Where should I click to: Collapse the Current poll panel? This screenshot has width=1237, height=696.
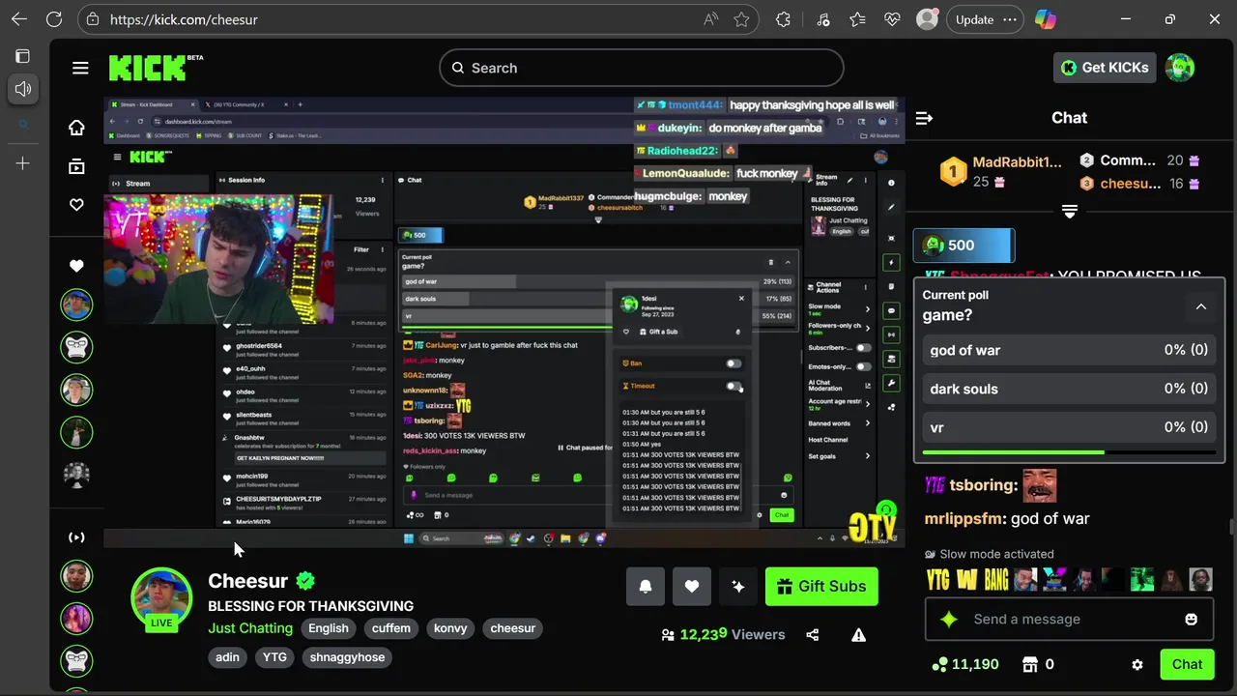[x=1201, y=307]
